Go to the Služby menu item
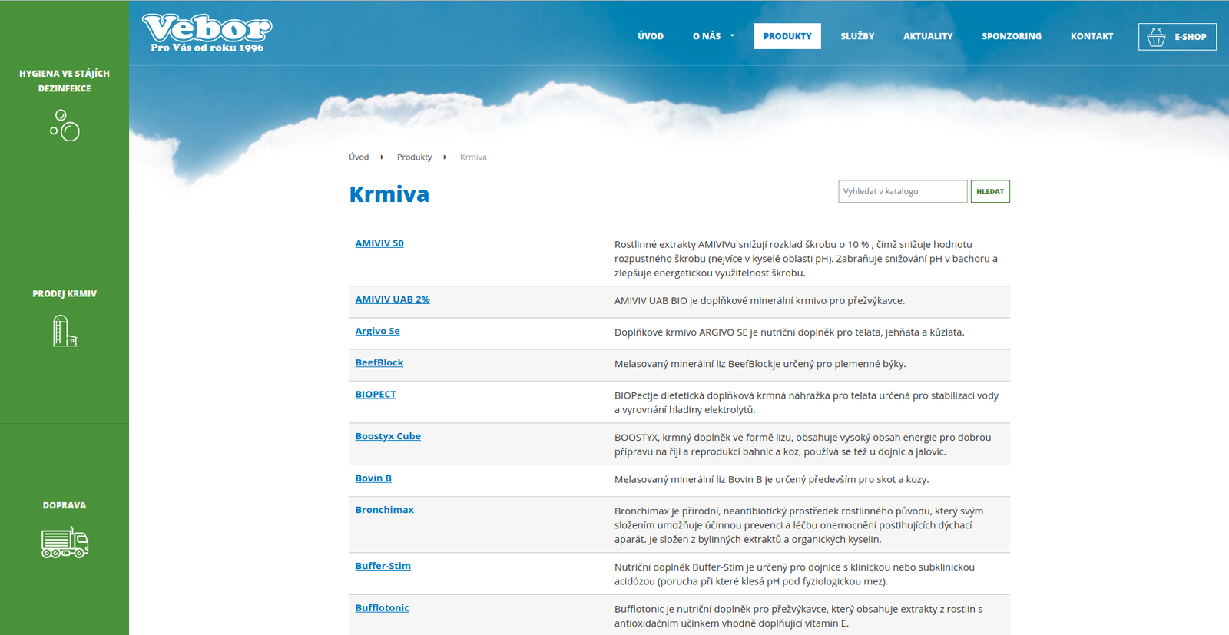 [x=857, y=36]
